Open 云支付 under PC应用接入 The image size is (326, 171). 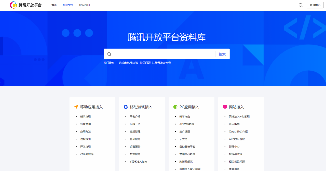click(183, 139)
